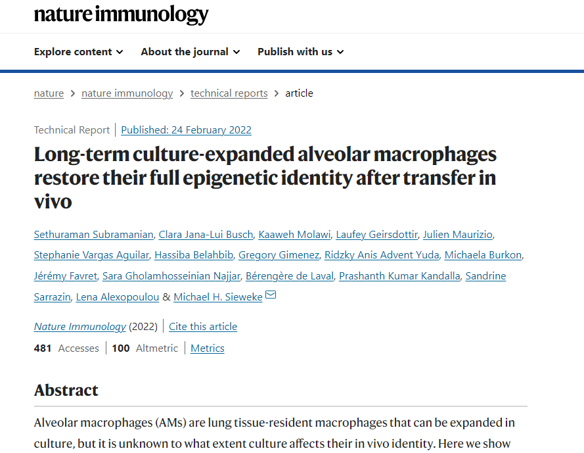This screenshot has height=453, width=584.
Task: Open Kaaweh Molawi author link
Action: point(294,235)
